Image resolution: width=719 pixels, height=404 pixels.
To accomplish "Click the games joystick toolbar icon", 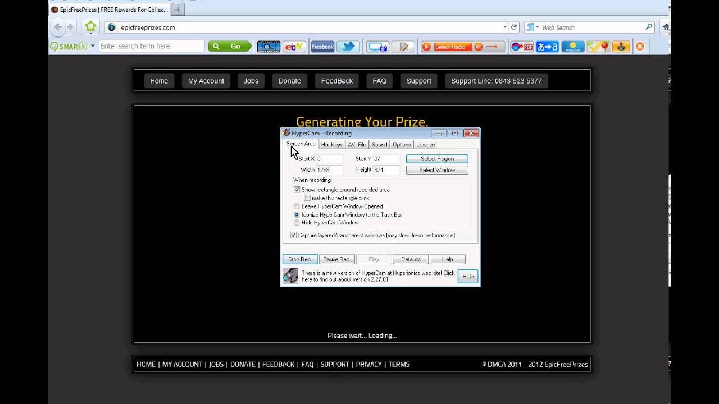I will coord(621,47).
